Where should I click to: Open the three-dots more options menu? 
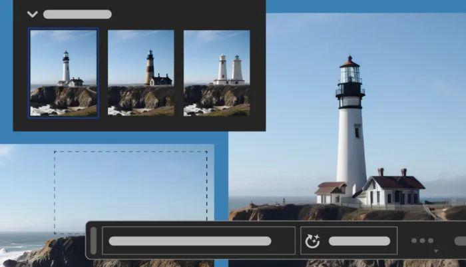pos(422,240)
